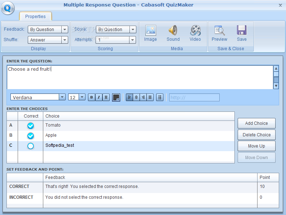
Task: Open the Score dropdown
Action: point(133,29)
